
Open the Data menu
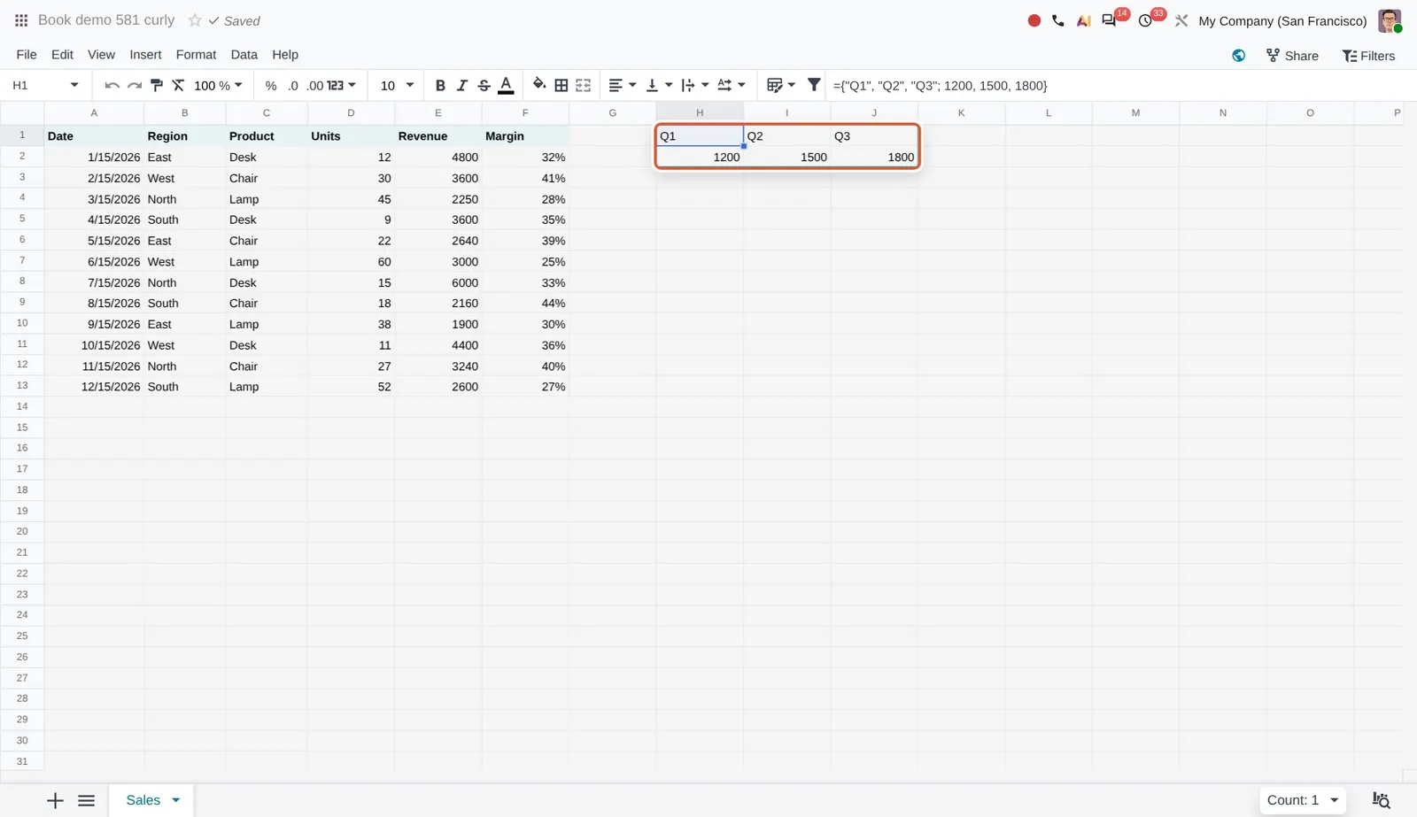click(244, 55)
